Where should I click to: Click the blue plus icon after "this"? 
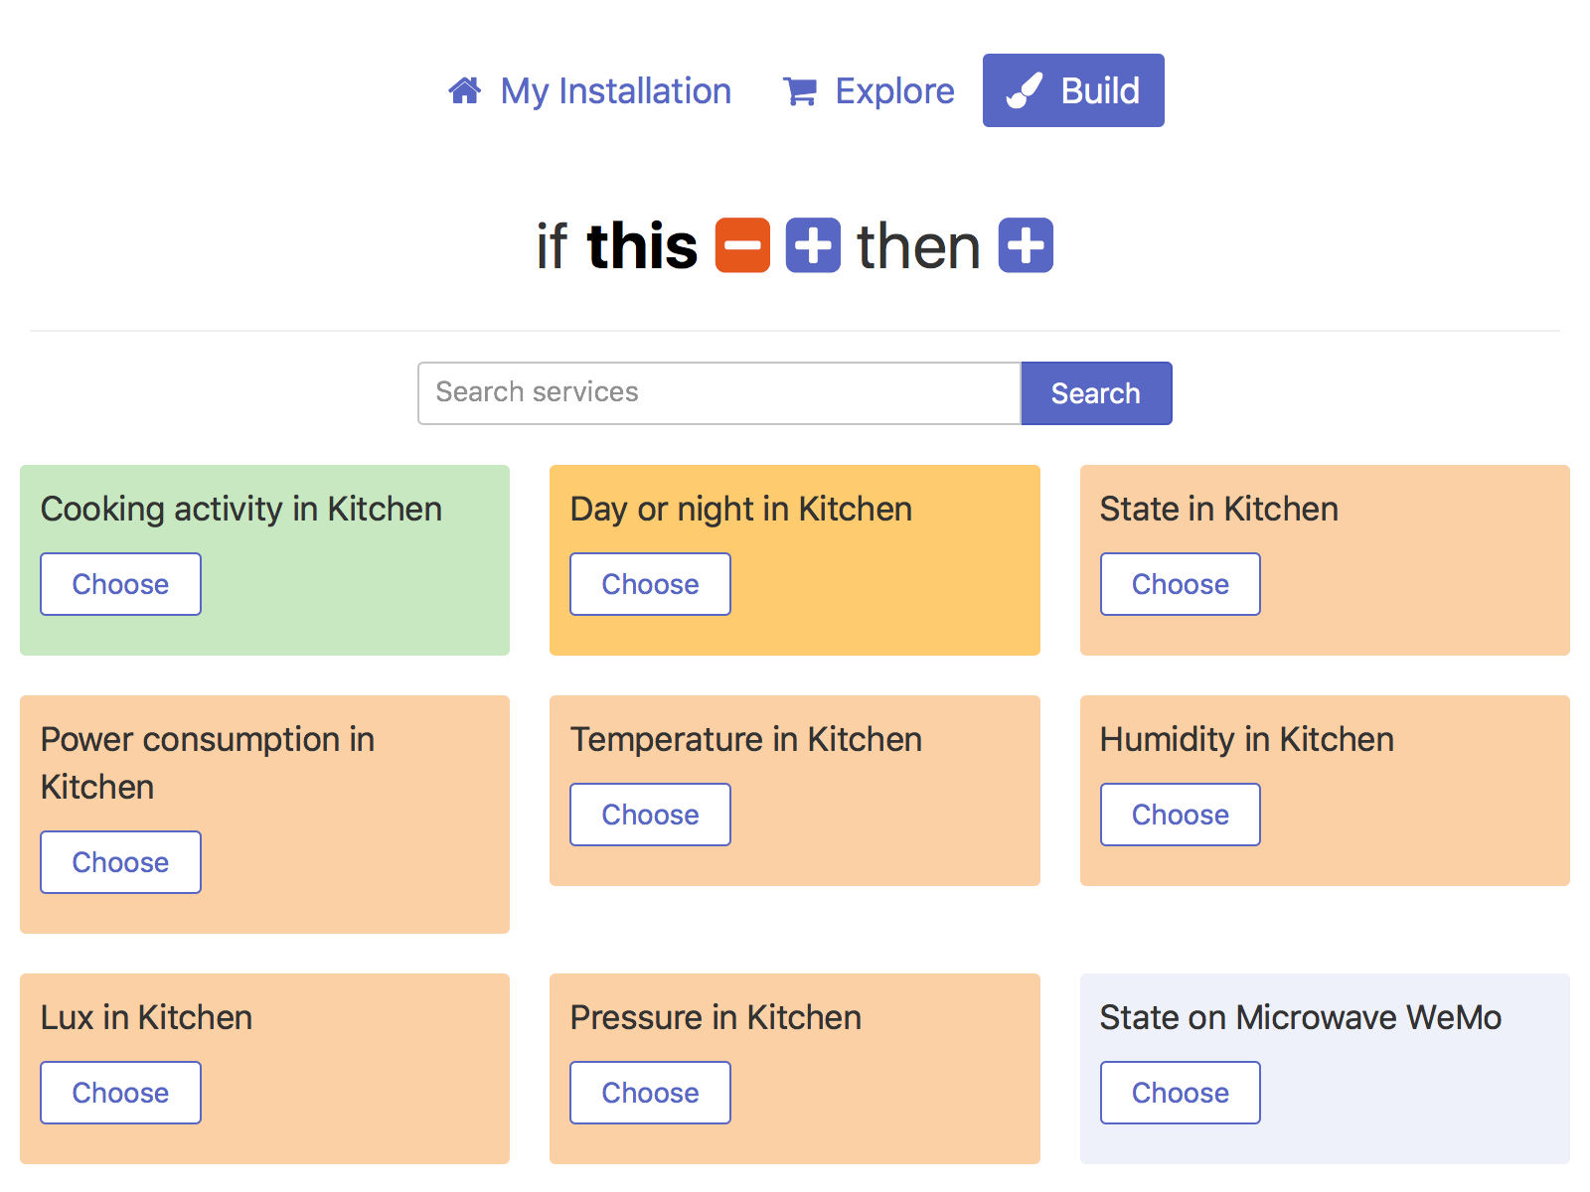tap(813, 245)
